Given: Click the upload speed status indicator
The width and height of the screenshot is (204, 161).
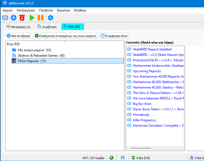Looking at the screenshot, I should pos(197,158).
